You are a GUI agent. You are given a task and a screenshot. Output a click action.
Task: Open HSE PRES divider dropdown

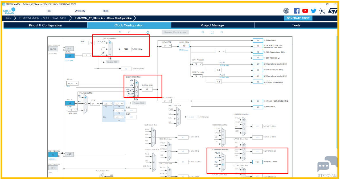tap(72, 110)
